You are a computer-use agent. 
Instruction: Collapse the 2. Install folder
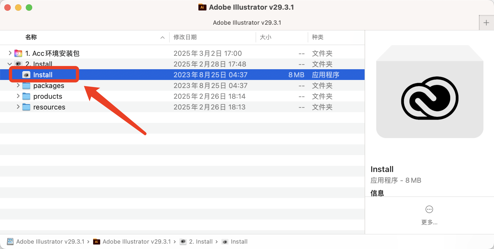[10, 64]
